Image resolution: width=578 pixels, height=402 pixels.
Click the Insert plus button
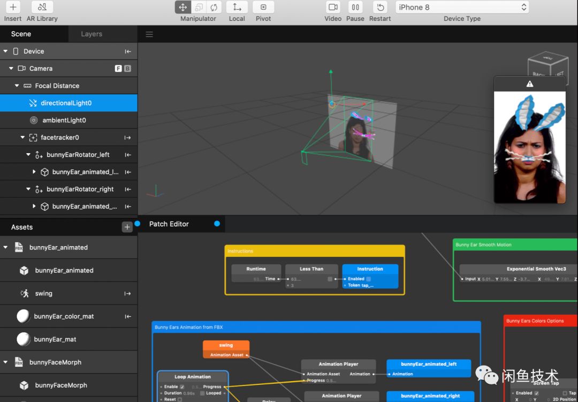[13, 7]
